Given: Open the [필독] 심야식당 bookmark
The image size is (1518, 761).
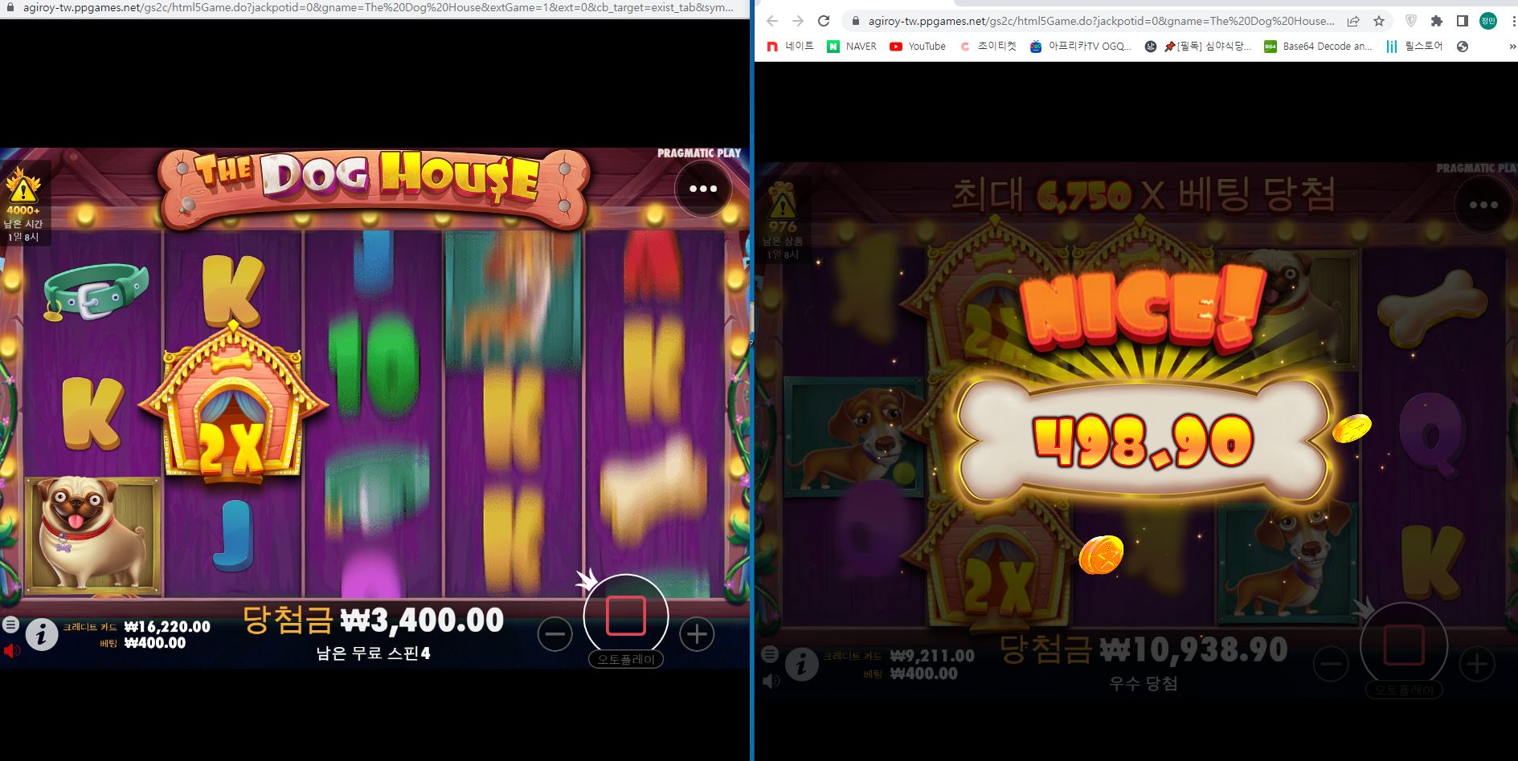Looking at the screenshot, I should pos(1198,47).
